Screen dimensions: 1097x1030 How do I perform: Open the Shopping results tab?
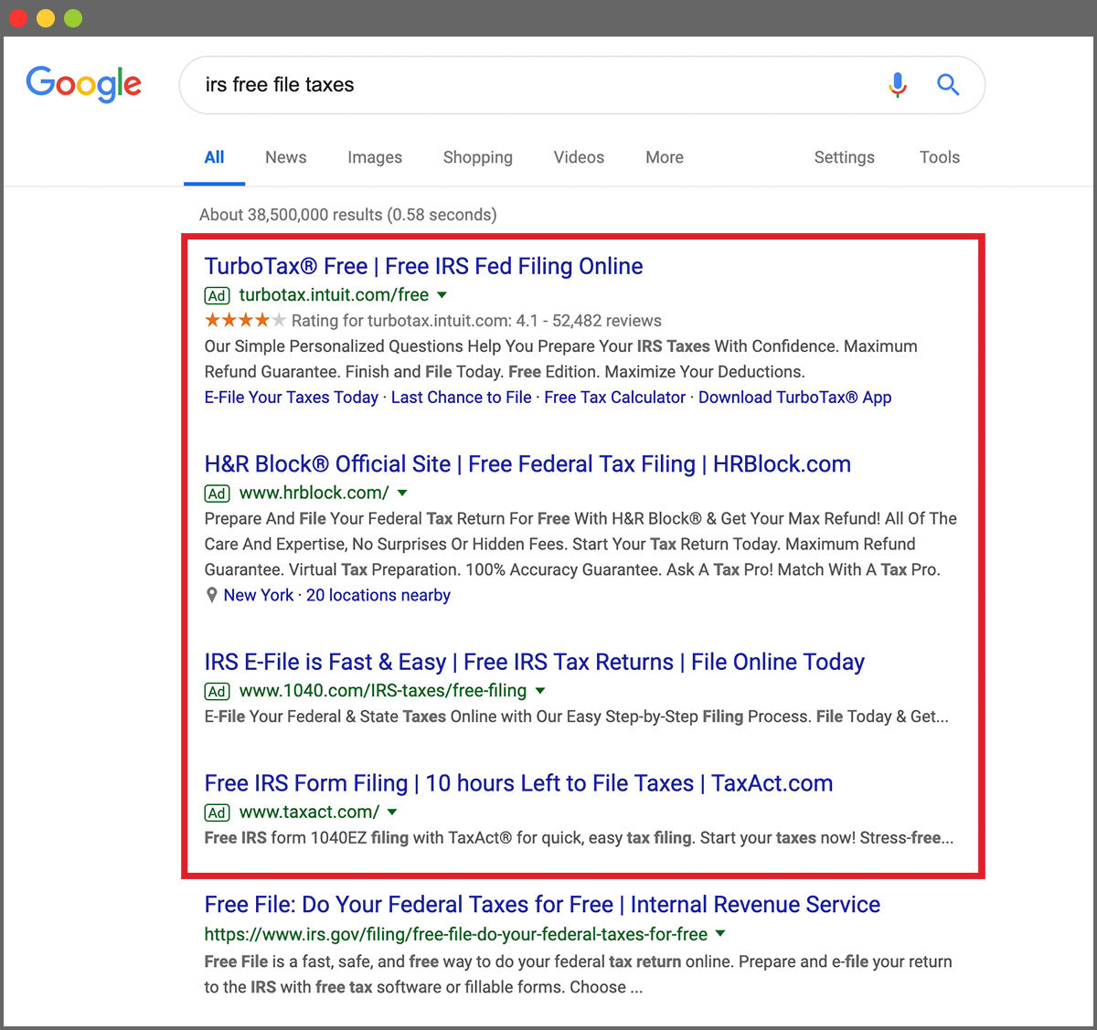point(477,157)
